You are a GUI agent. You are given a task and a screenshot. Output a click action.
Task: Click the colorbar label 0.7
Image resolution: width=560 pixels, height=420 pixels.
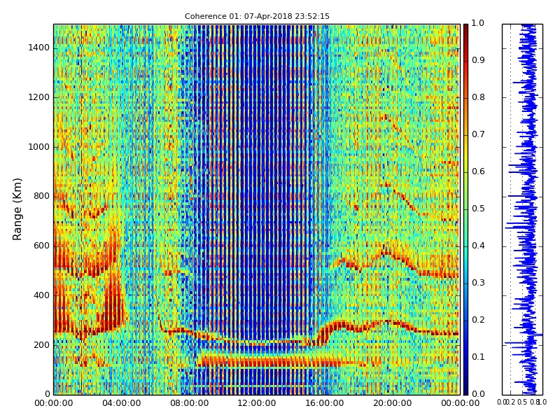478,134
